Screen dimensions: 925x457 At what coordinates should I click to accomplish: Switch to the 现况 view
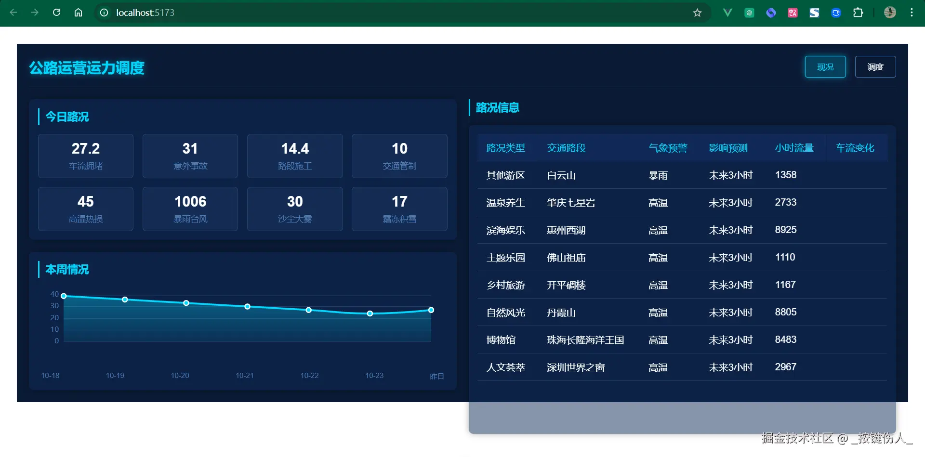825,67
